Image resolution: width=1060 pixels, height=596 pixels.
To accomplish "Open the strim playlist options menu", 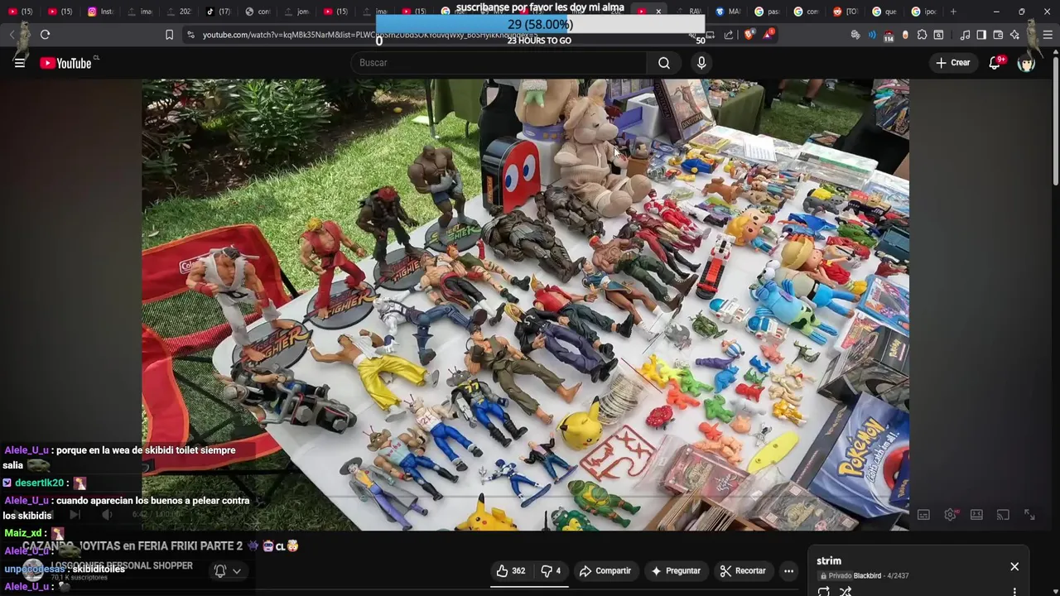I will coord(1014,592).
